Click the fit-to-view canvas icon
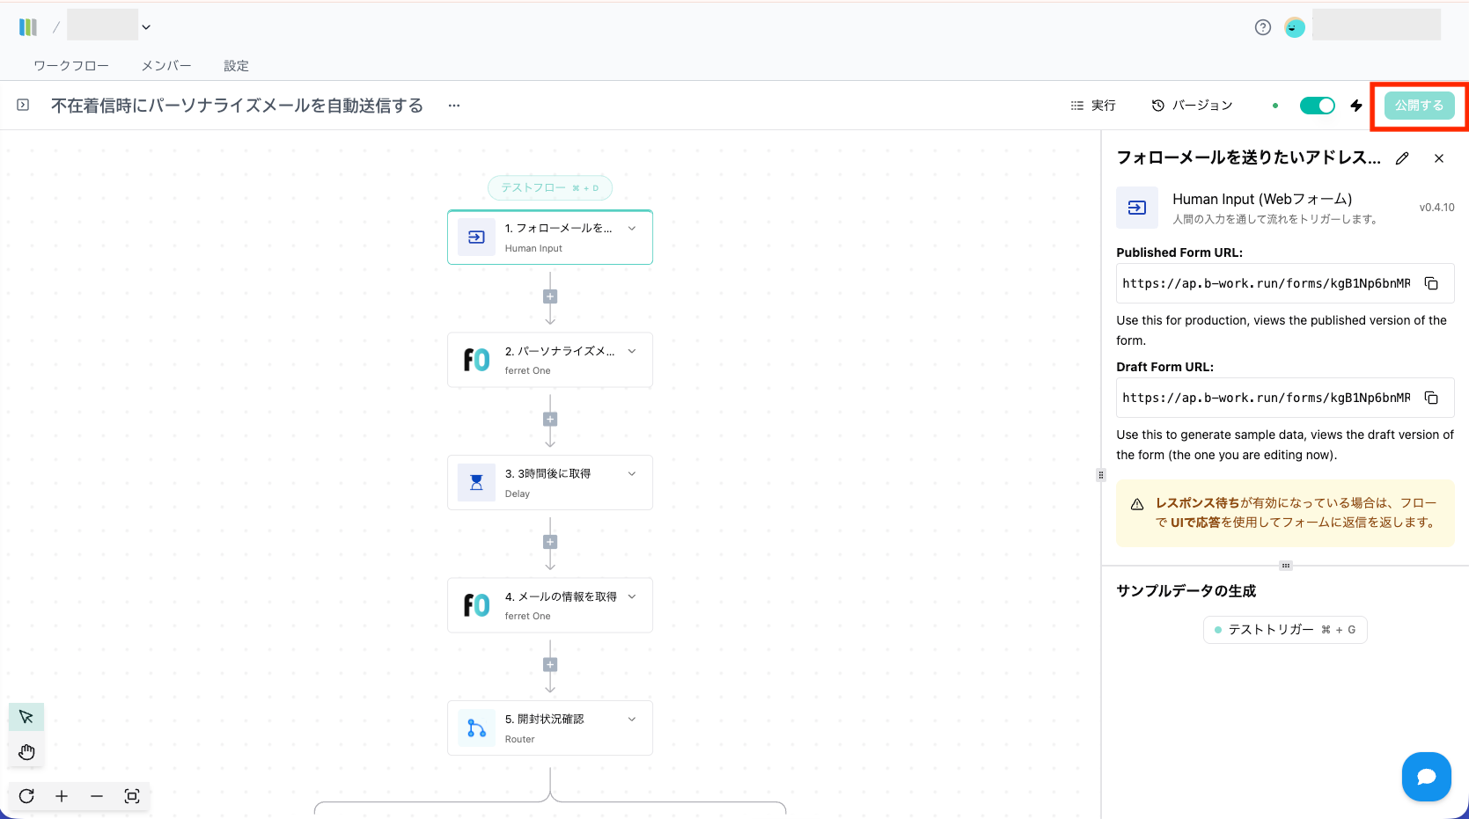 pos(132,796)
